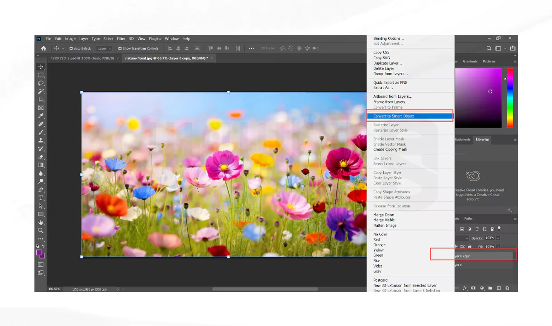Click the foreground color swatch

point(39,252)
